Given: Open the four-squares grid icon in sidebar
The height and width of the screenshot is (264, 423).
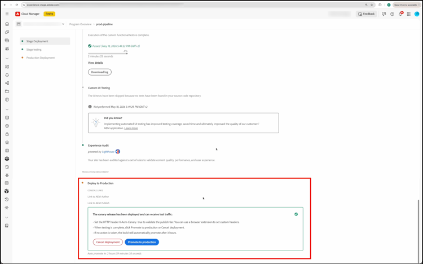Looking at the screenshot, I should [x=7, y=67].
